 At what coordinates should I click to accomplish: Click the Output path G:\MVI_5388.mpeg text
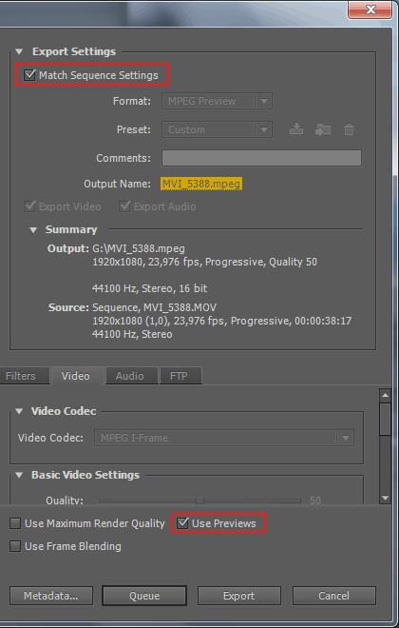(x=139, y=248)
